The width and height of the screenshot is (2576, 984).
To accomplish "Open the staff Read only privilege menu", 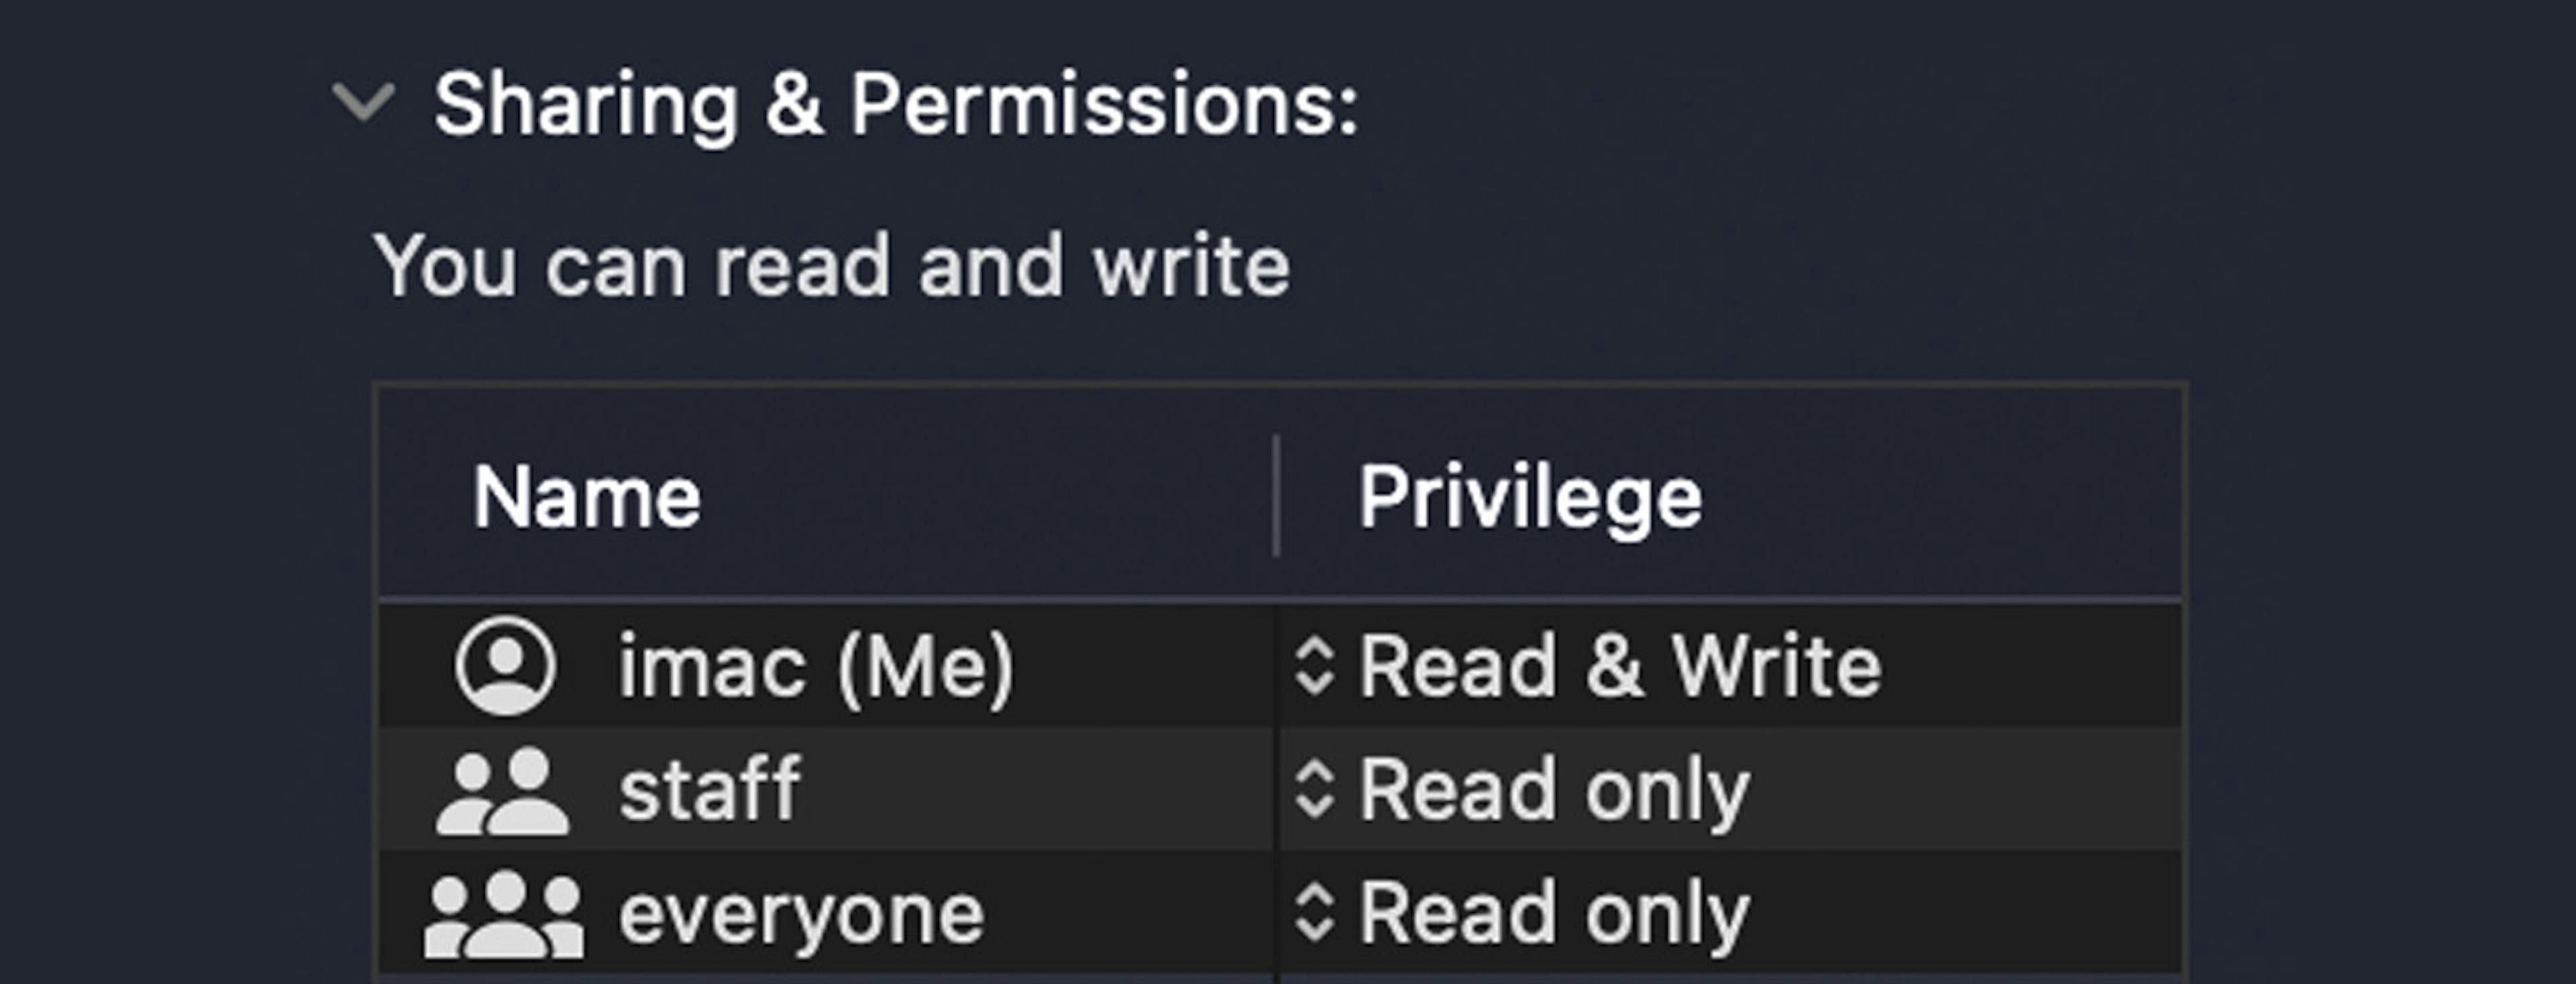I will pos(1554,790).
